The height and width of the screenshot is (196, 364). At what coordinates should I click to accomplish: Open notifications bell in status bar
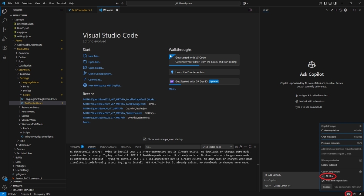click(x=360, y=194)
